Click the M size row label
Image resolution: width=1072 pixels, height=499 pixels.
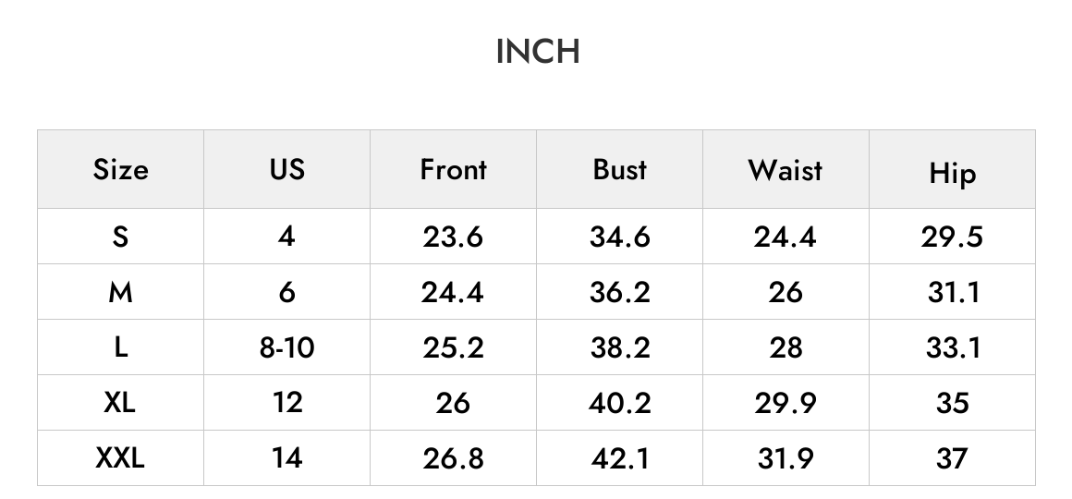pyautogui.click(x=120, y=292)
